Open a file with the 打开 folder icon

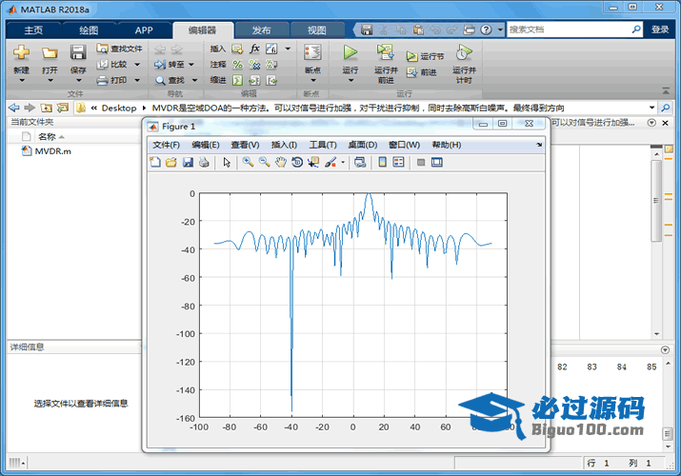[x=50, y=53]
